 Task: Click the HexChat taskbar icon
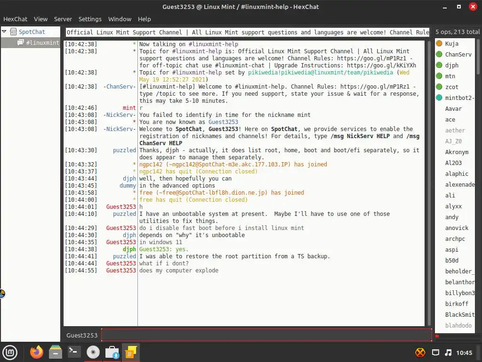click(x=130, y=352)
